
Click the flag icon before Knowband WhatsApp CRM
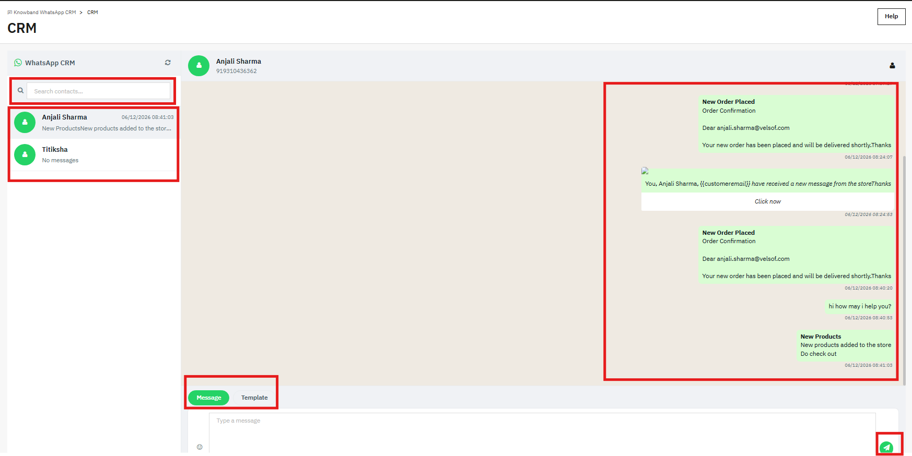tap(10, 12)
